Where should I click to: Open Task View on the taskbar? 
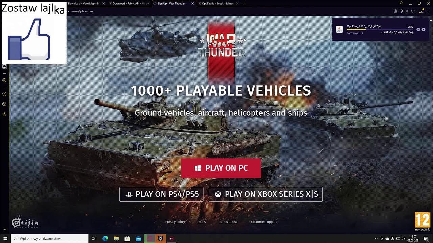click(94, 239)
